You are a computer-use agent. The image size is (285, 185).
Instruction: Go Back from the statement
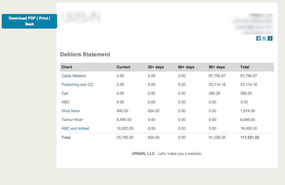pyautogui.click(x=30, y=24)
